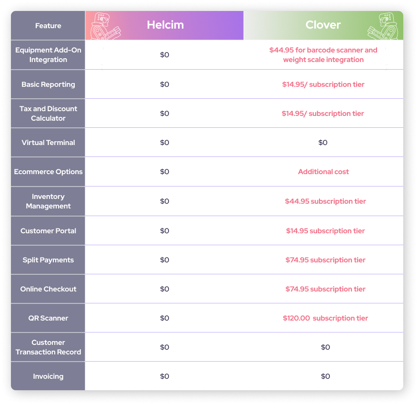
Task: Click the Inventory Management row label
Action: [x=48, y=201]
